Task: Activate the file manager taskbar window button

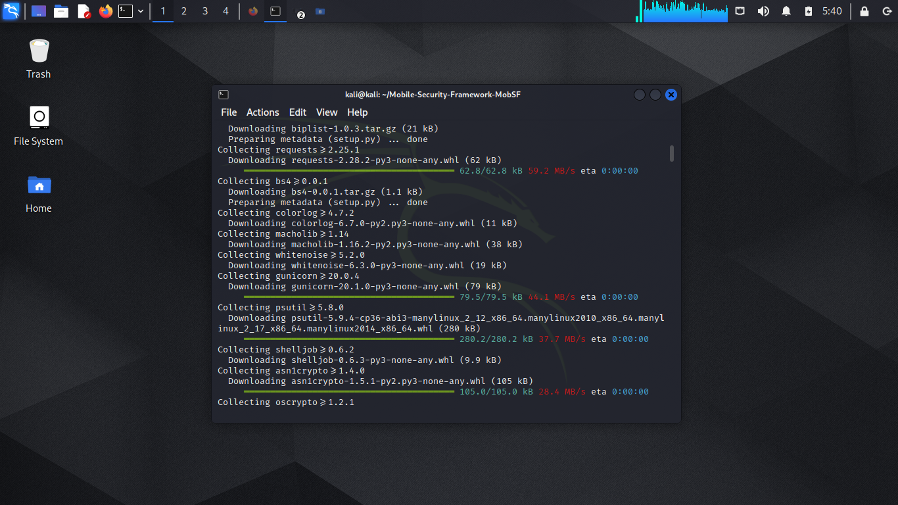Action: (x=320, y=11)
